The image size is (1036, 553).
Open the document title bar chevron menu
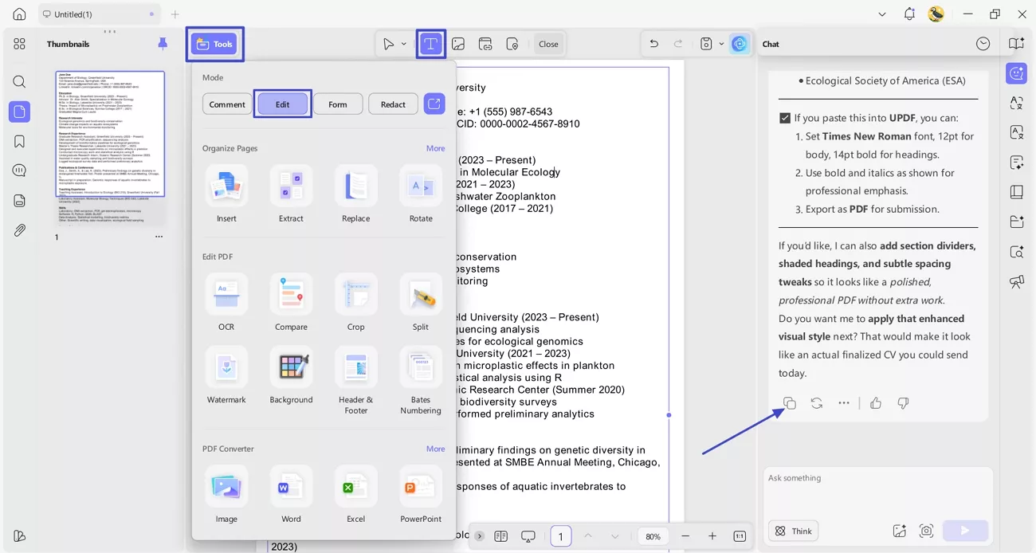coord(881,14)
